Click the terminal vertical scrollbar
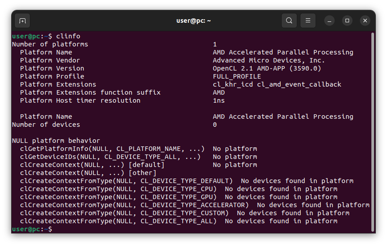This screenshot has height=246, width=387. point(373,132)
